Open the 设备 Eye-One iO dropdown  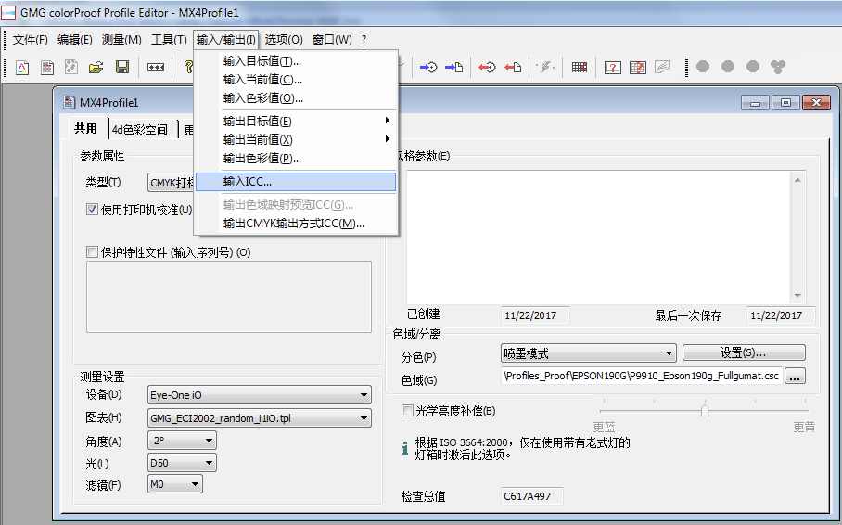(260, 395)
